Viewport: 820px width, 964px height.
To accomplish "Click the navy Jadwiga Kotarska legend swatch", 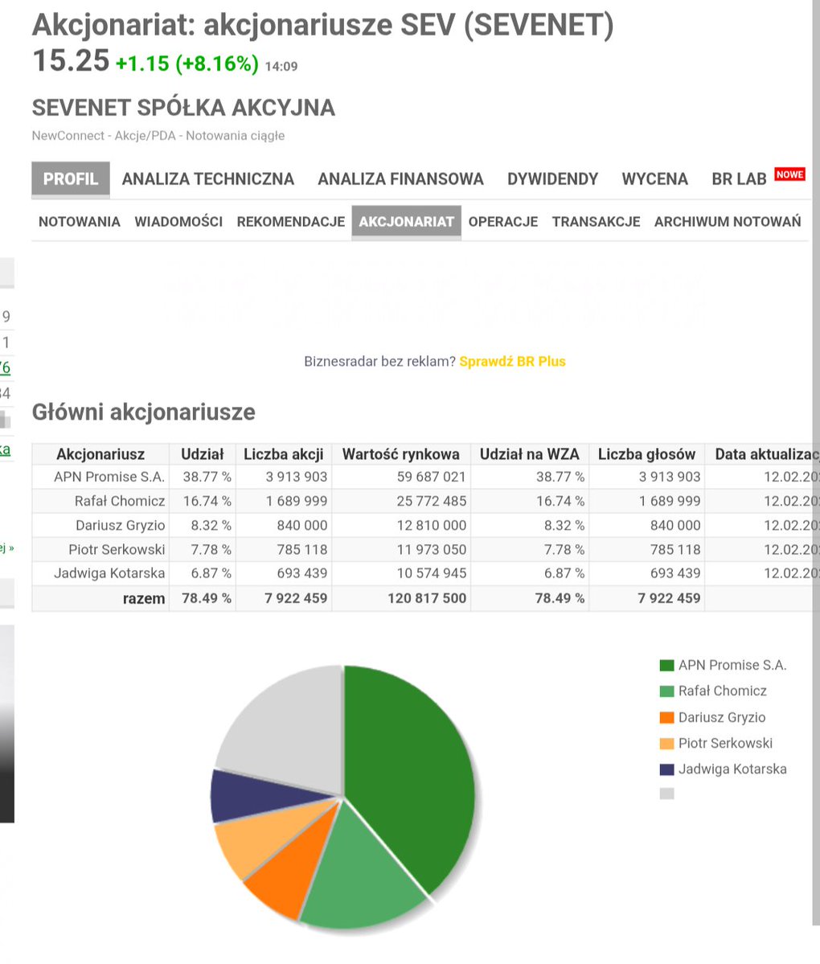I will [667, 769].
